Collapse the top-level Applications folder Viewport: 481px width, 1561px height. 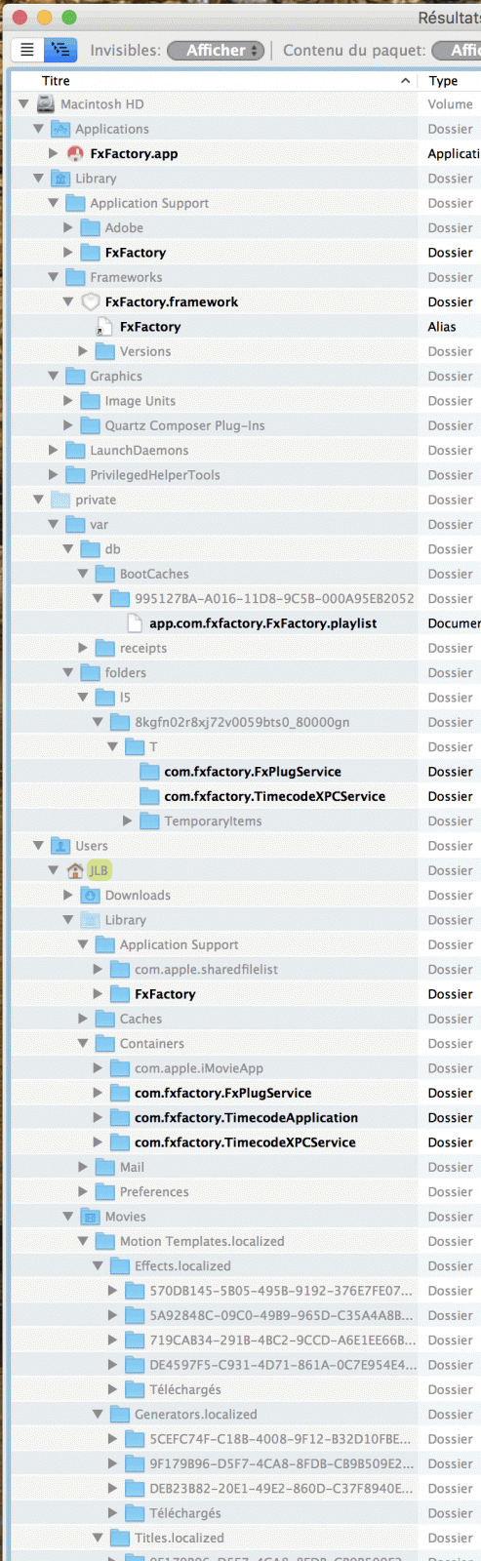click(38, 129)
